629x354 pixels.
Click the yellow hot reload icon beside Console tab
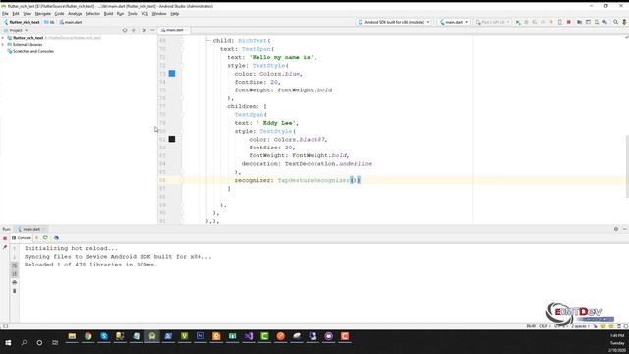(x=37, y=238)
